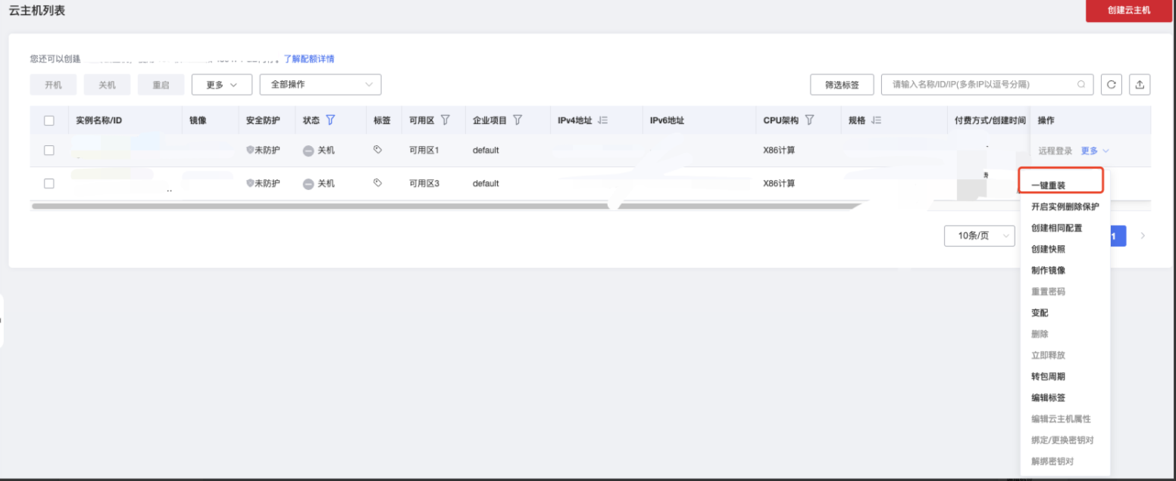The height and width of the screenshot is (481, 1176).
Task: Click tag icon in 可用区1 row
Action: (x=378, y=150)
